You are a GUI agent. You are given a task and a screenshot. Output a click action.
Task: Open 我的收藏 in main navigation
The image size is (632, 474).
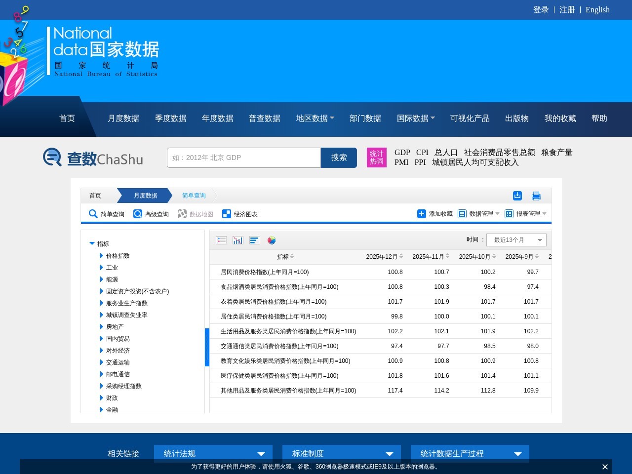point(560,118)
